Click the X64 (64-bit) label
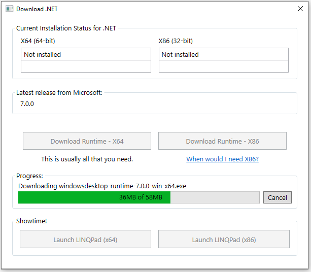Screen dimensions: 311x272 coord(38,41)
